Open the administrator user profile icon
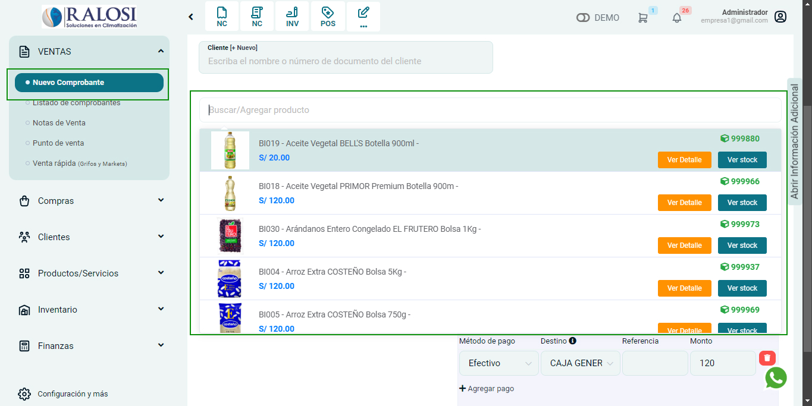Viewport: 812px width, 406px height. [x=780, y=17]
